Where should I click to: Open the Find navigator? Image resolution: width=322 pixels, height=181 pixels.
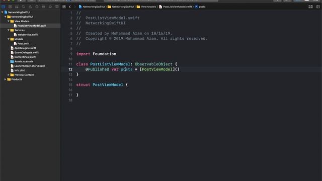coord(24,7)
